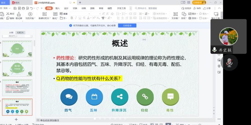The image size is (251, 125).
Task: Switch to the Transitions (切换) tab
Action: (x=75, y=8)
